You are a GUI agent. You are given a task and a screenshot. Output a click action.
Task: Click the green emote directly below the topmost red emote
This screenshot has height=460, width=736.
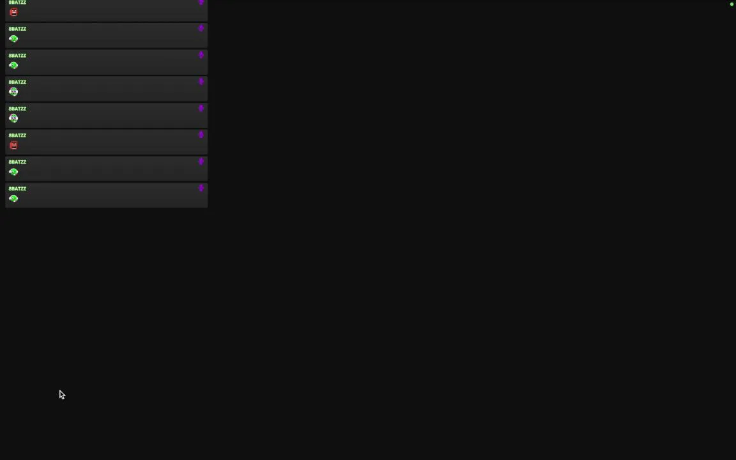(x=13, y=39)
